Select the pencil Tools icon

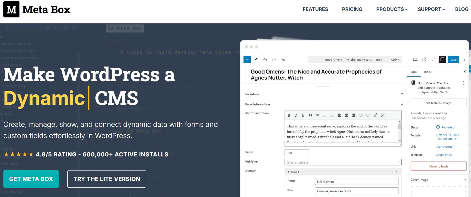pos(256,59)
